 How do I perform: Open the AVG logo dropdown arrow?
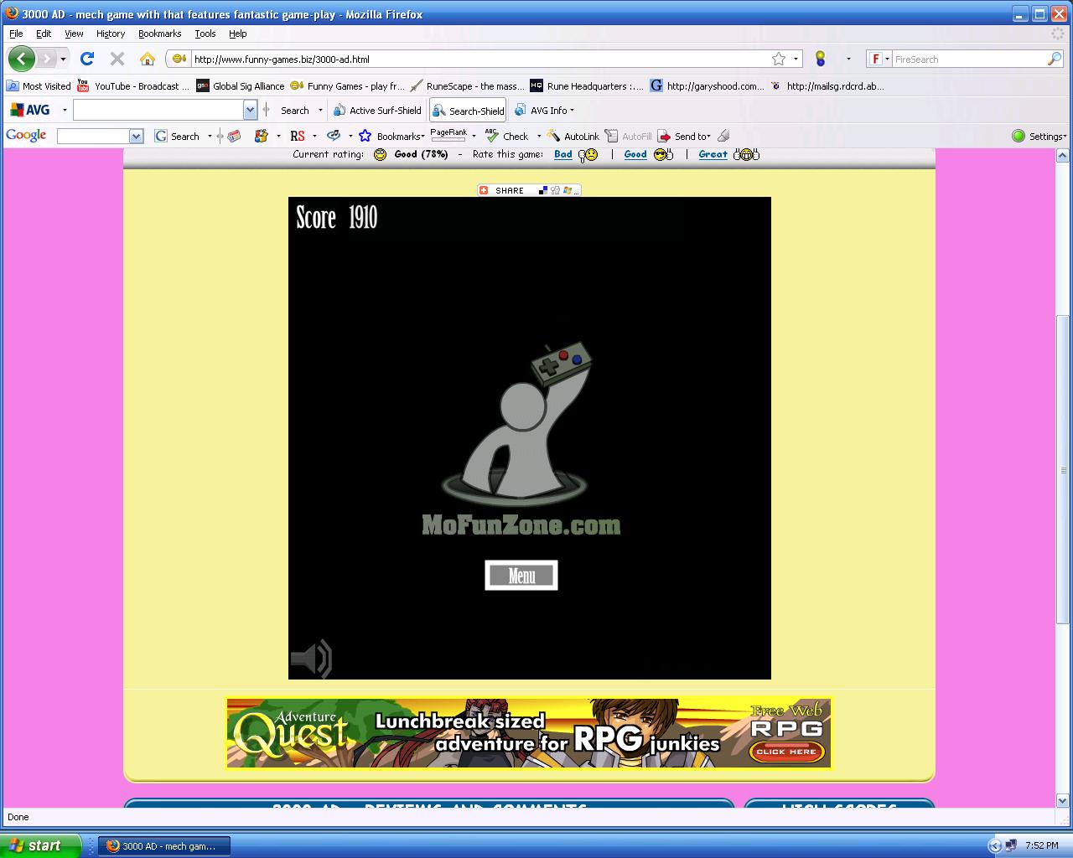pos(65,110)
